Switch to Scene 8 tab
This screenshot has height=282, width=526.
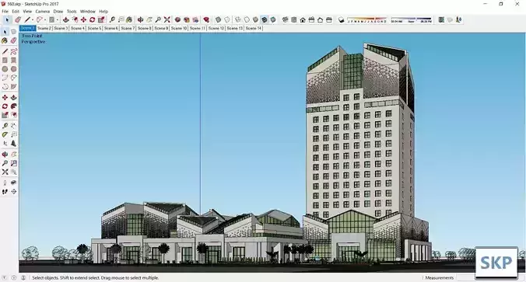[x=145, y=28]
